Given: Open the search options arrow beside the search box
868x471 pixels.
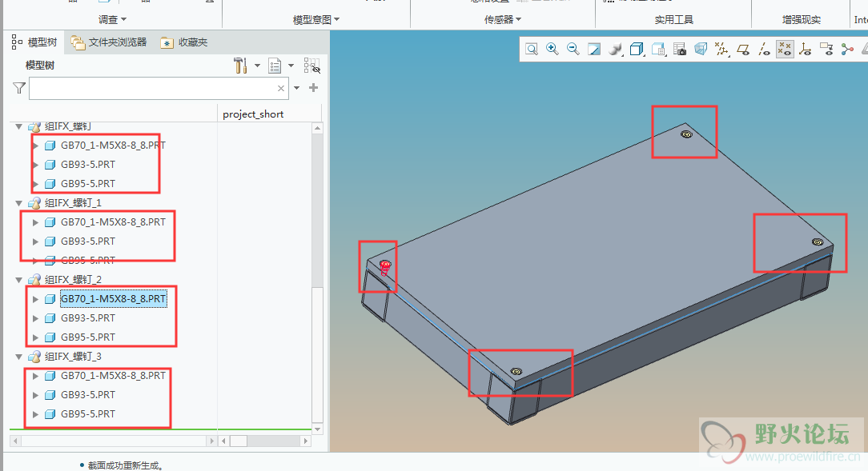Looking at the screenshot, I should tap(297, 88).
